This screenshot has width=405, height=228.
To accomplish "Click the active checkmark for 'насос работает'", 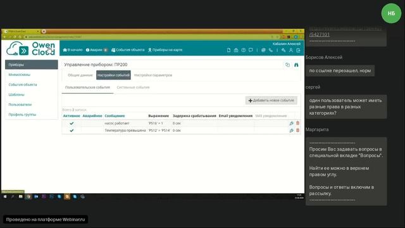I will tap(72, 123).
